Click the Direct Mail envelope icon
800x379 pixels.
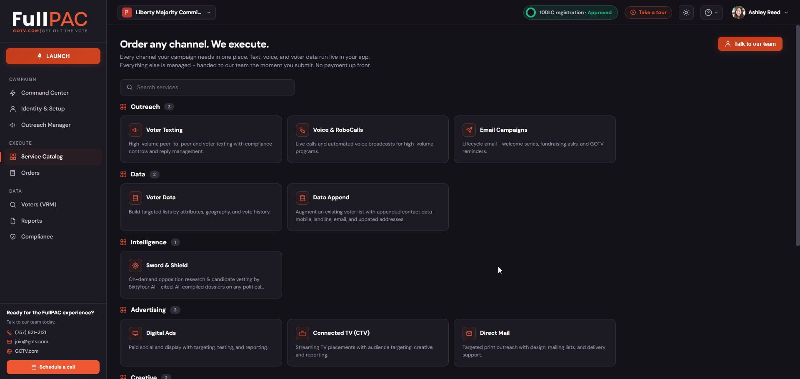[x=469, y=334]
